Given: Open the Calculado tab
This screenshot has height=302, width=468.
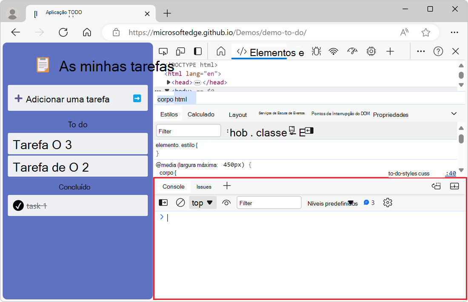Looking at the screenshot, I should (x=201, y=114).
